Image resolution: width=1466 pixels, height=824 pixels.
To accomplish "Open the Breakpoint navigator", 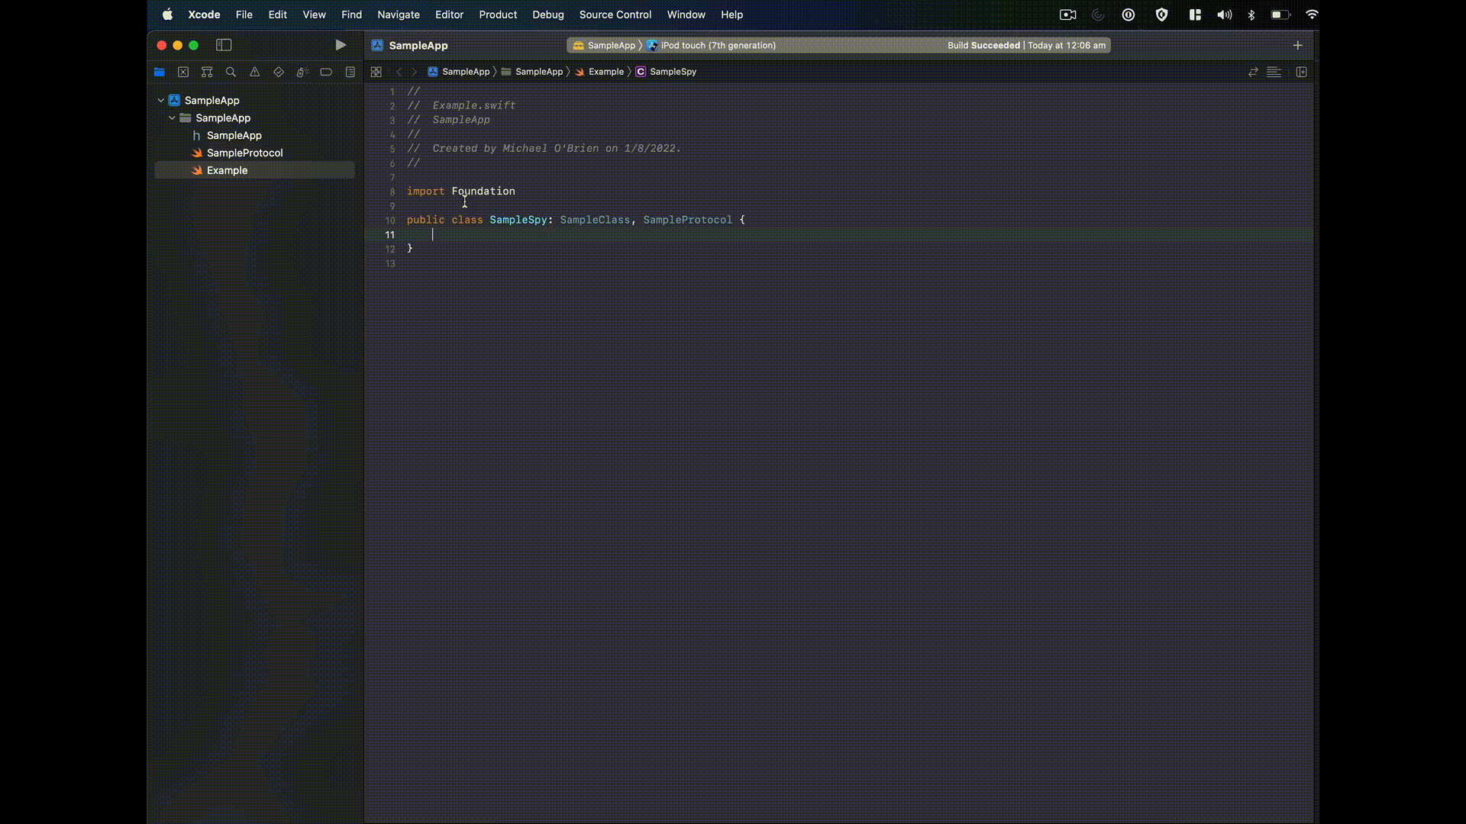I will click(x=326, y=72).
